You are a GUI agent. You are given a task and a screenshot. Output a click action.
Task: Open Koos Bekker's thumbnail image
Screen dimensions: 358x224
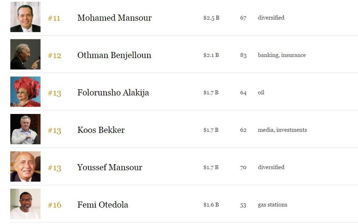click(25, 129)
